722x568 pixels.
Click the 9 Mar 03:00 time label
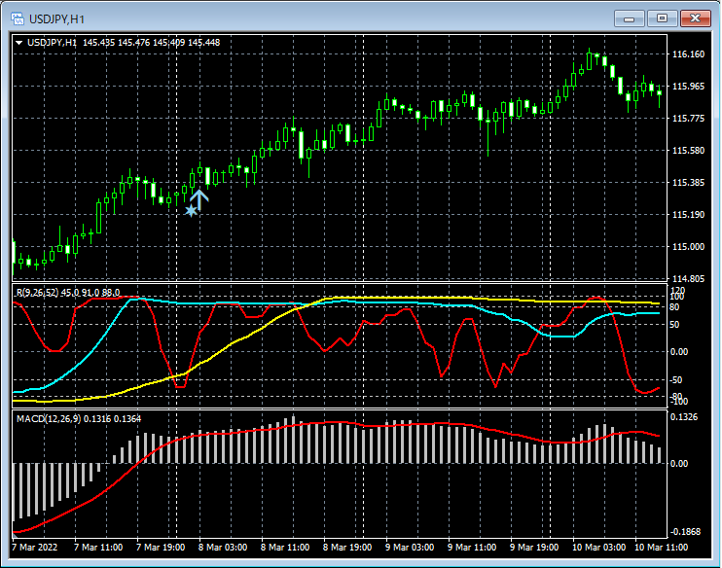[410, 548]
